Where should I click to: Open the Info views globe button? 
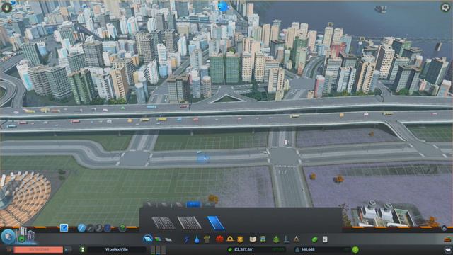pos(8,237)
